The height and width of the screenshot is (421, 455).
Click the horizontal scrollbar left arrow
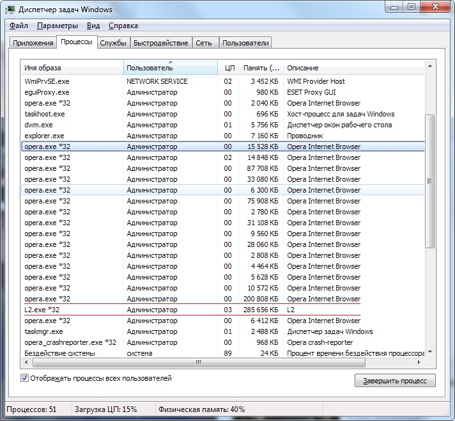26,362
